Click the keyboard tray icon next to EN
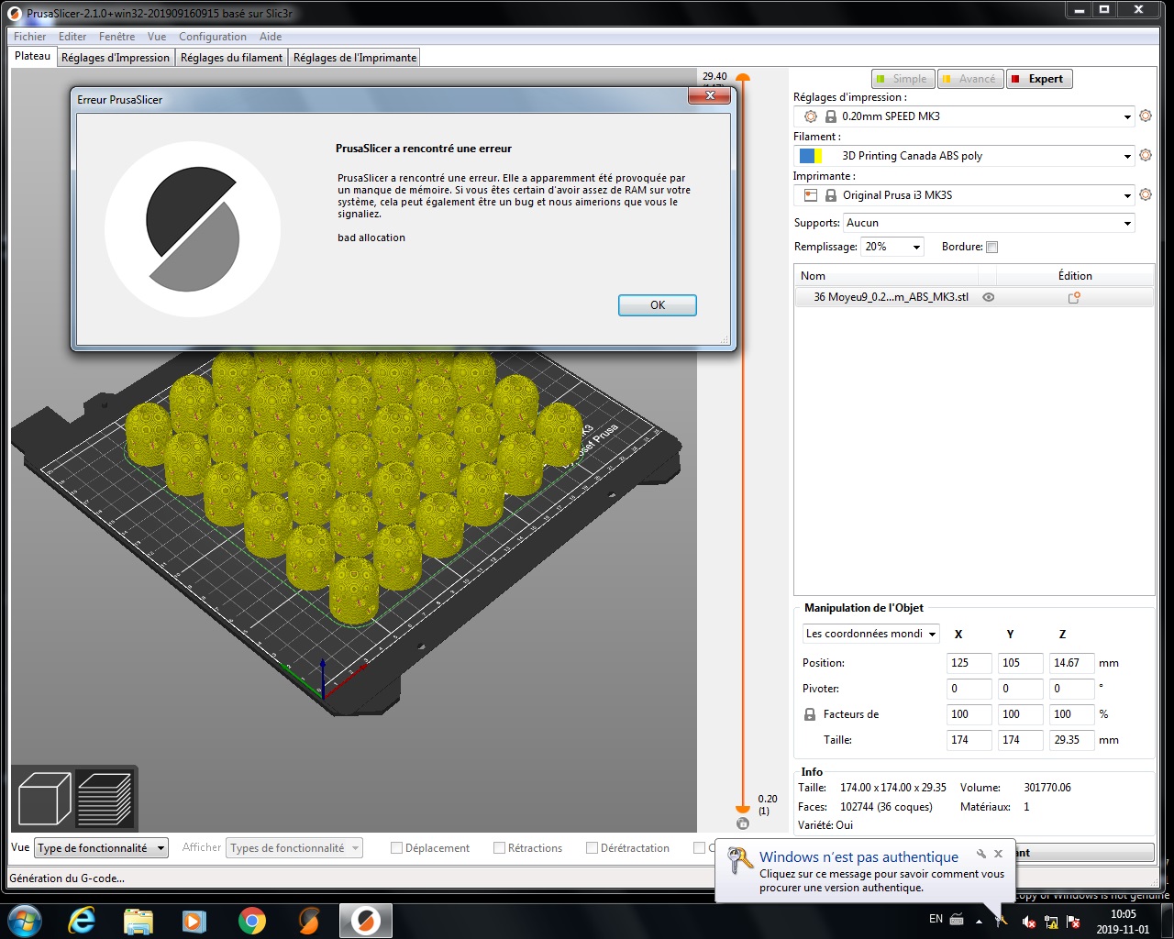Viewport: 1174px width, 939px height. (x=957, y=919)
